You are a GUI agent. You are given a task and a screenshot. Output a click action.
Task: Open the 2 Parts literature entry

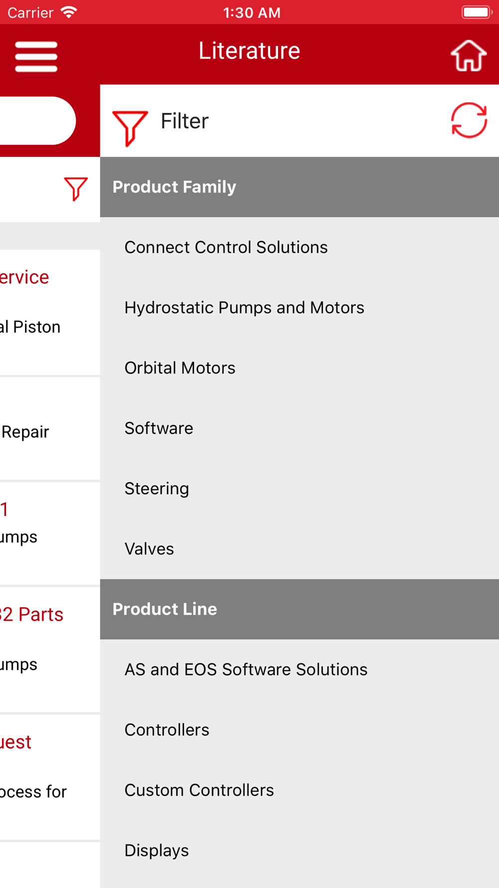[x=50, y=649]
